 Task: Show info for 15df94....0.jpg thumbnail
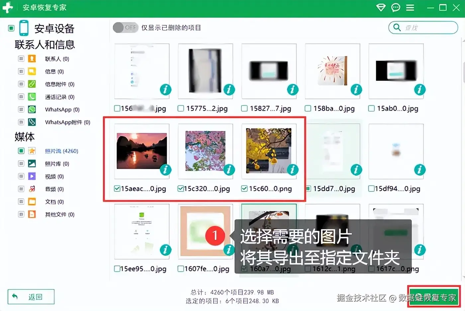pos(419,170)
